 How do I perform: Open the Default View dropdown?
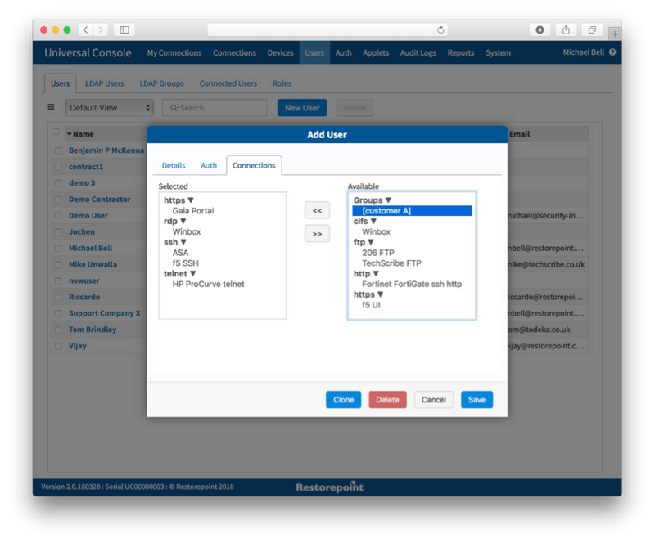tap(110, 108)
